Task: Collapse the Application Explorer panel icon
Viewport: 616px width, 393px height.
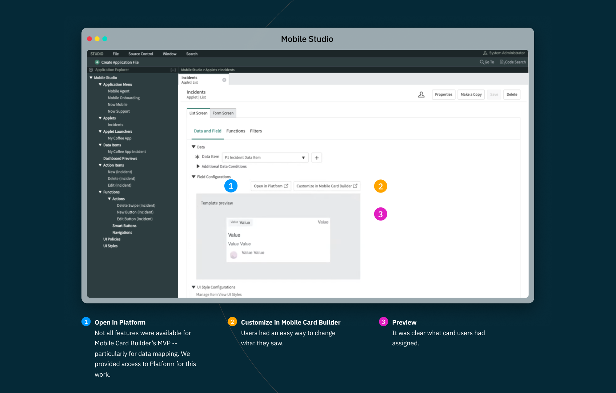Action: tap(173, 70)
